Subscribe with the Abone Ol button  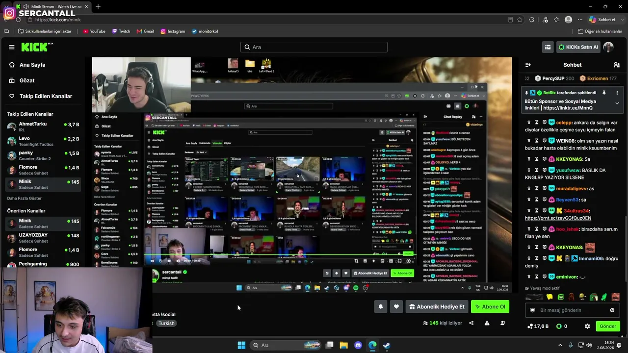pyautogui.click(x=490, y=307)
